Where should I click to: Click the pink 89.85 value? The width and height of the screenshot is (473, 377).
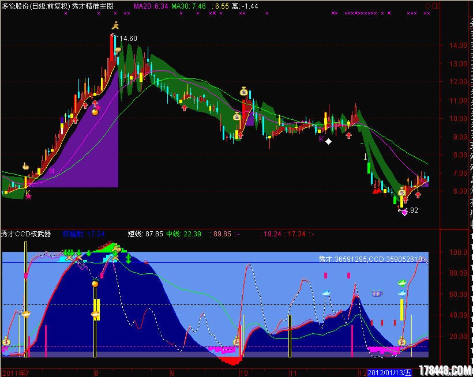coord(222,234)
